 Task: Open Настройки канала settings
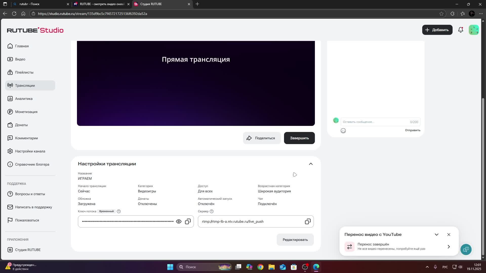[x=30, y=151]
